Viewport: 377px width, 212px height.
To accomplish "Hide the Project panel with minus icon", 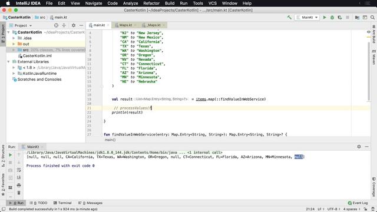I will tap(81, 25).
